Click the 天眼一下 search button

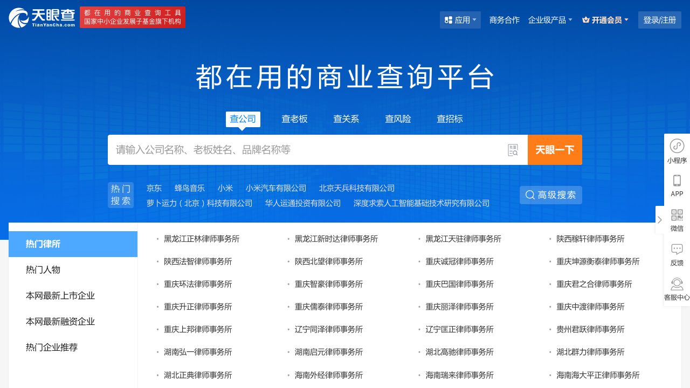pyautogui.click(x=555, y=150)
